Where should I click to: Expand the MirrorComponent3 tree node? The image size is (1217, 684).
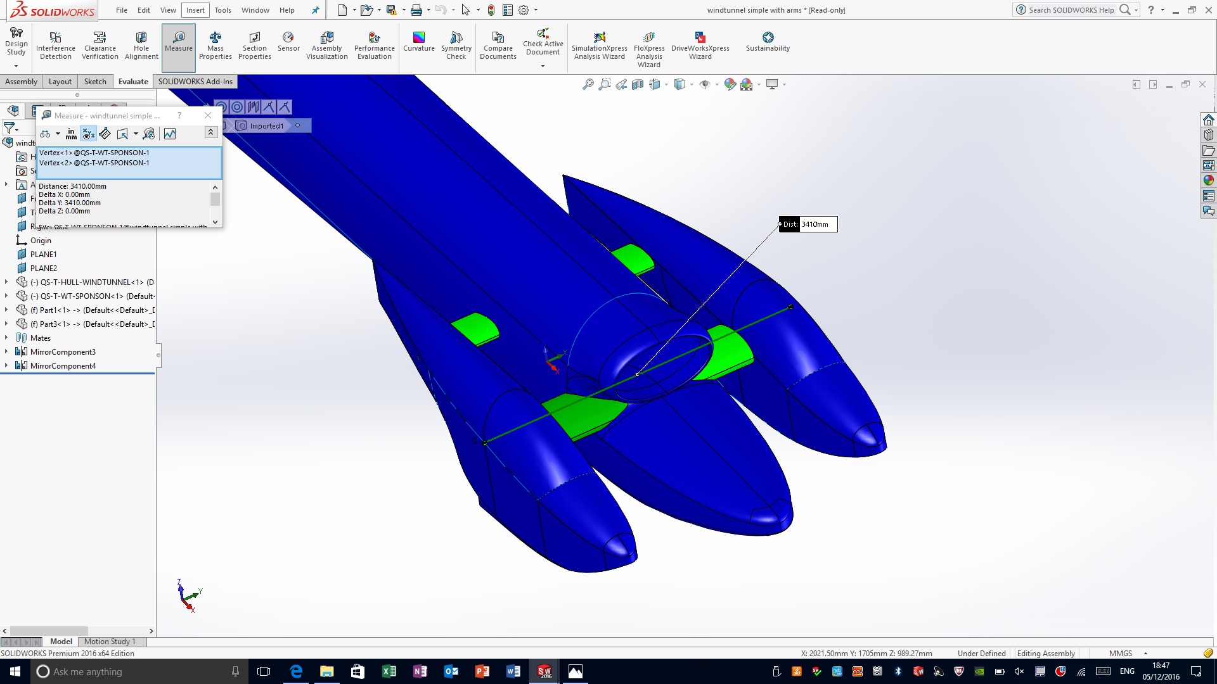coord(6,351)
